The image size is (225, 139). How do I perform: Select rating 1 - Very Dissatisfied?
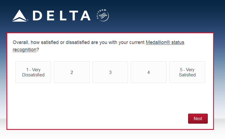point(33,72)
